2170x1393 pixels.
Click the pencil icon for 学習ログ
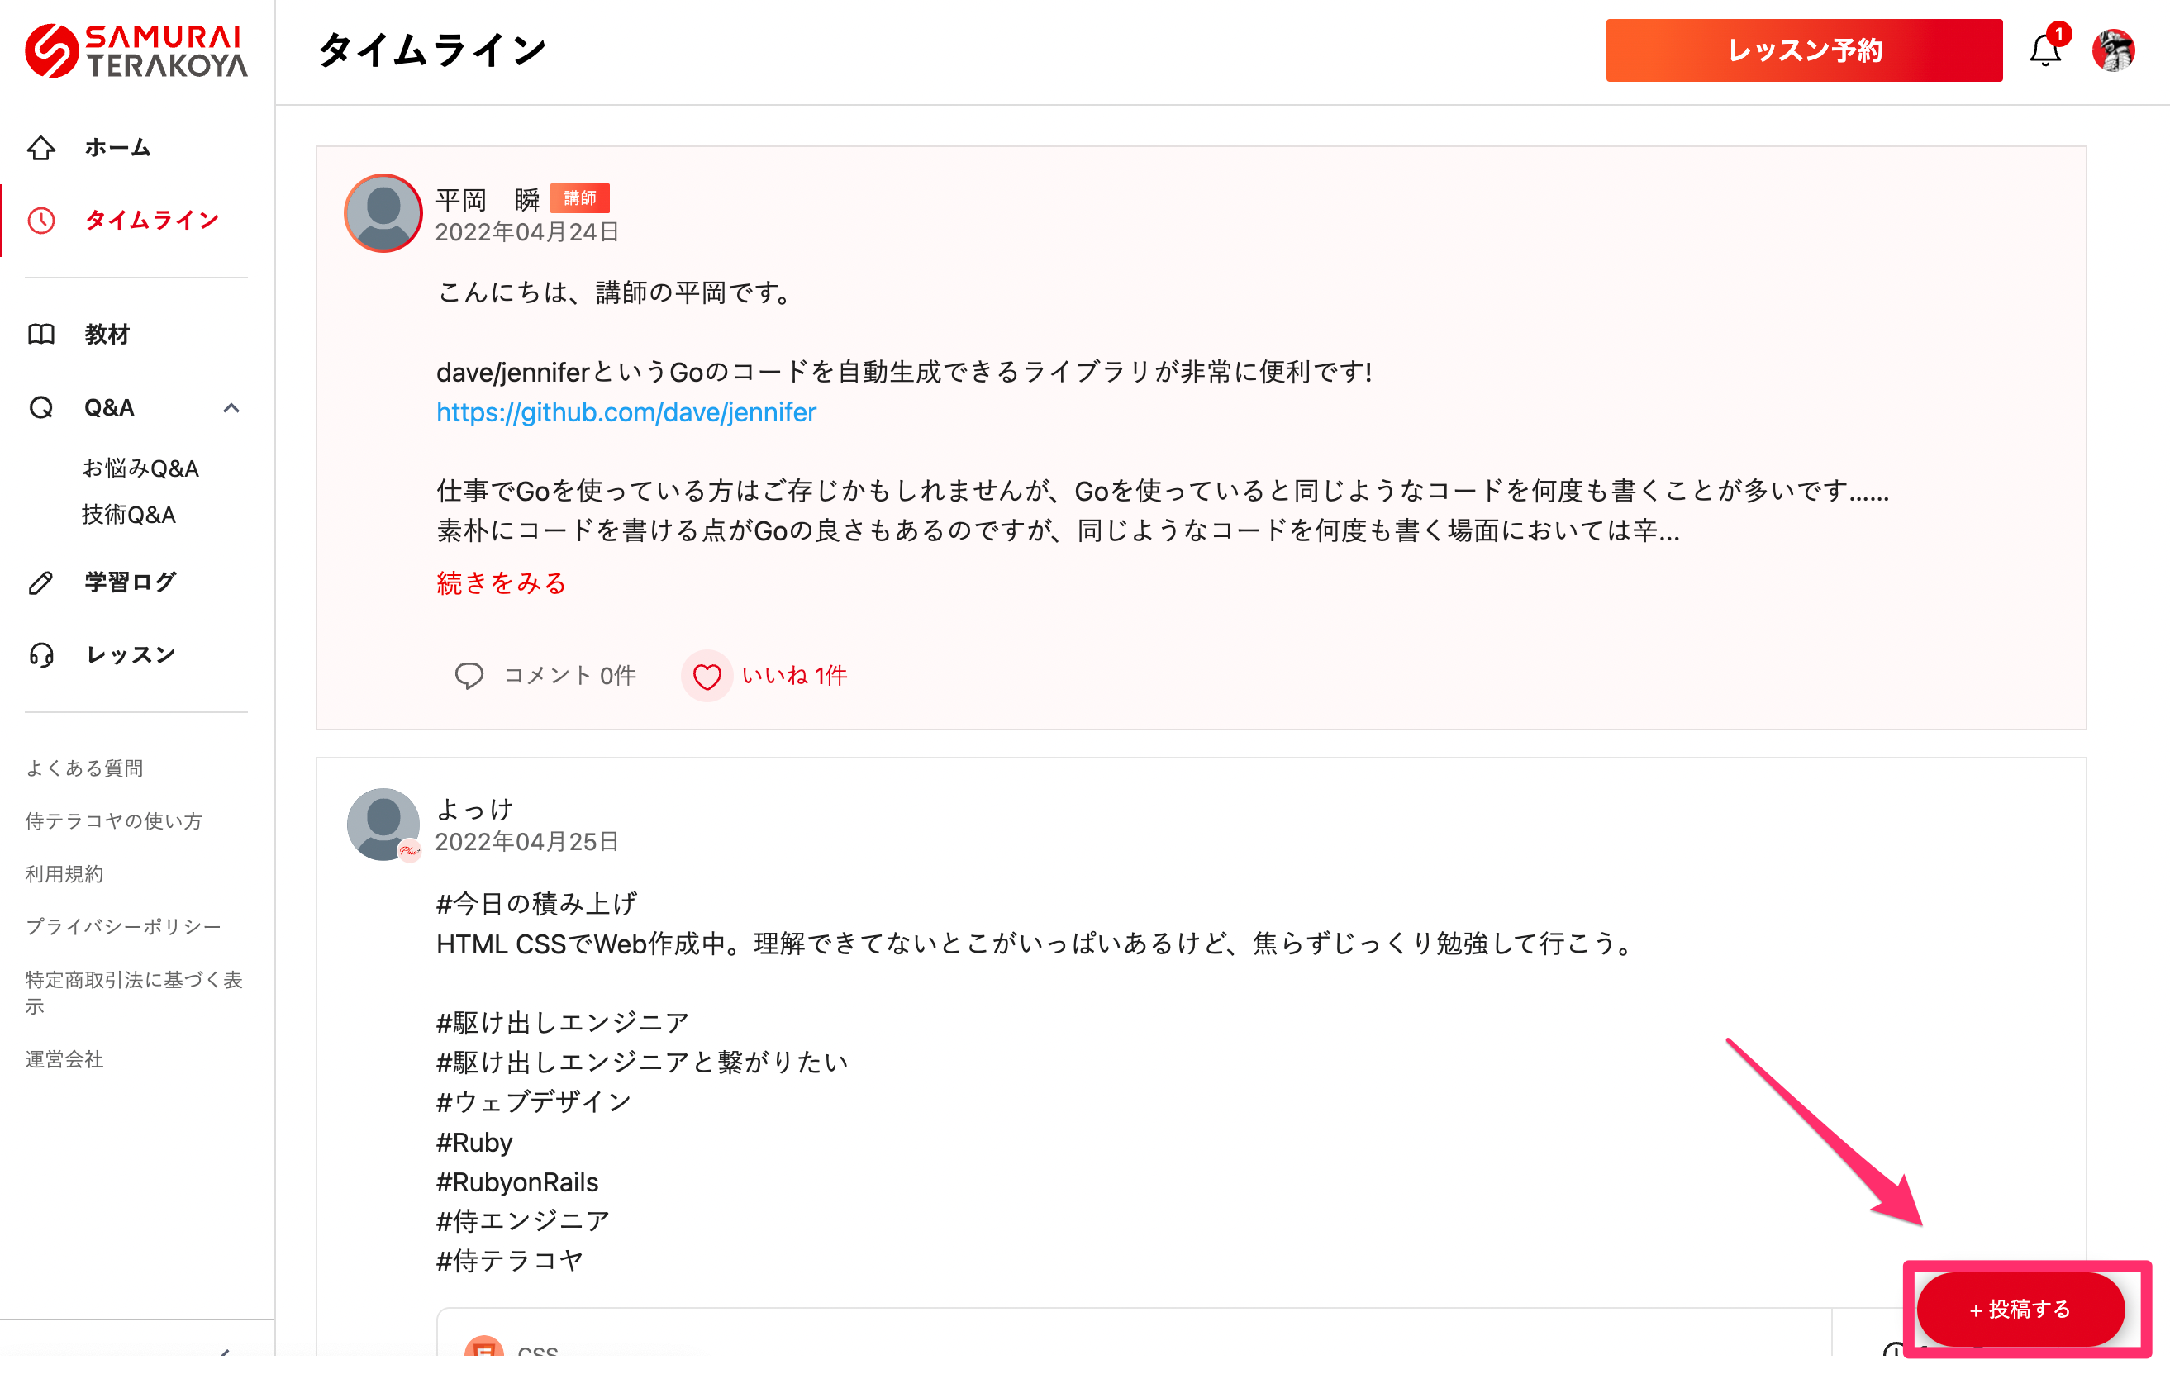tap(41, 582)
